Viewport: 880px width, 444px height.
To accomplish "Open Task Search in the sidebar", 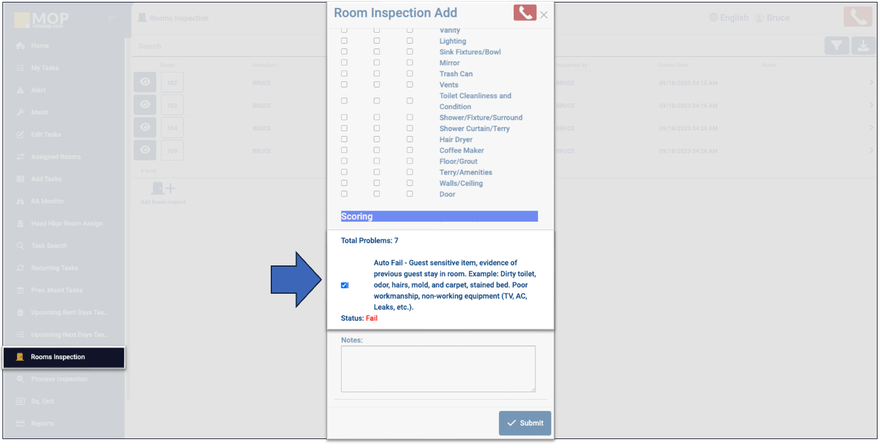I will tap(49, 246).
